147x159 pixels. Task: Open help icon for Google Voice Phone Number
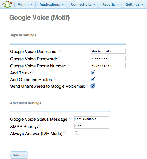point(68,65)
